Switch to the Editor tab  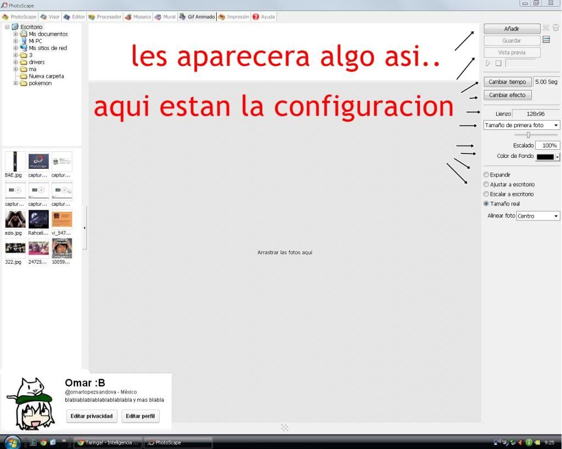pos(74,17)
